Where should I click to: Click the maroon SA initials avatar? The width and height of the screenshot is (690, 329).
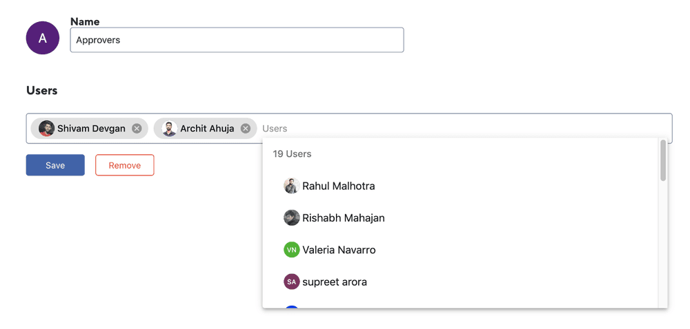pyautogui.click(x=291, y=282)
